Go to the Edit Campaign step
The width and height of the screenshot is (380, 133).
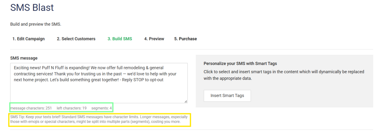pyautogui.click(x=28, y=39)
